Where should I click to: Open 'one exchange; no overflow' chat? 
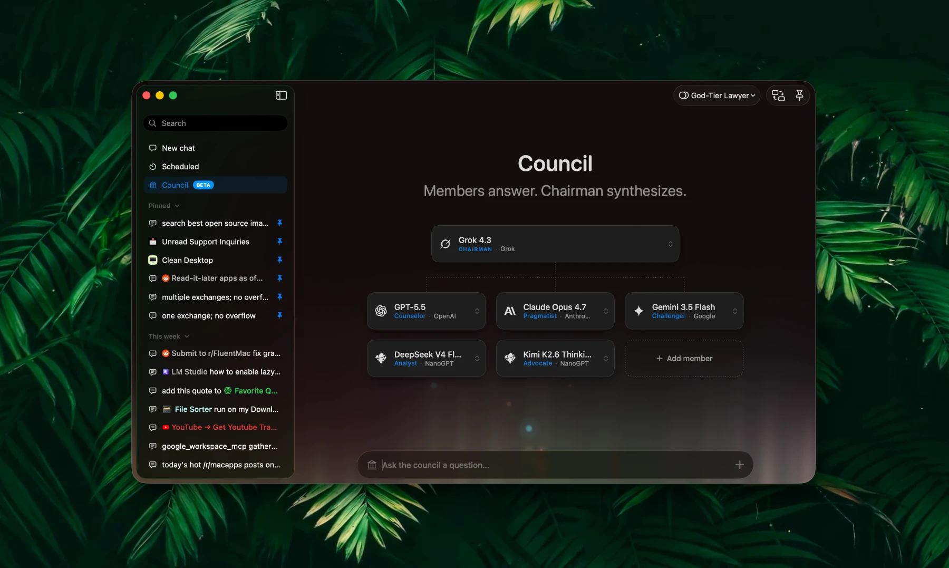click(215, 315)
